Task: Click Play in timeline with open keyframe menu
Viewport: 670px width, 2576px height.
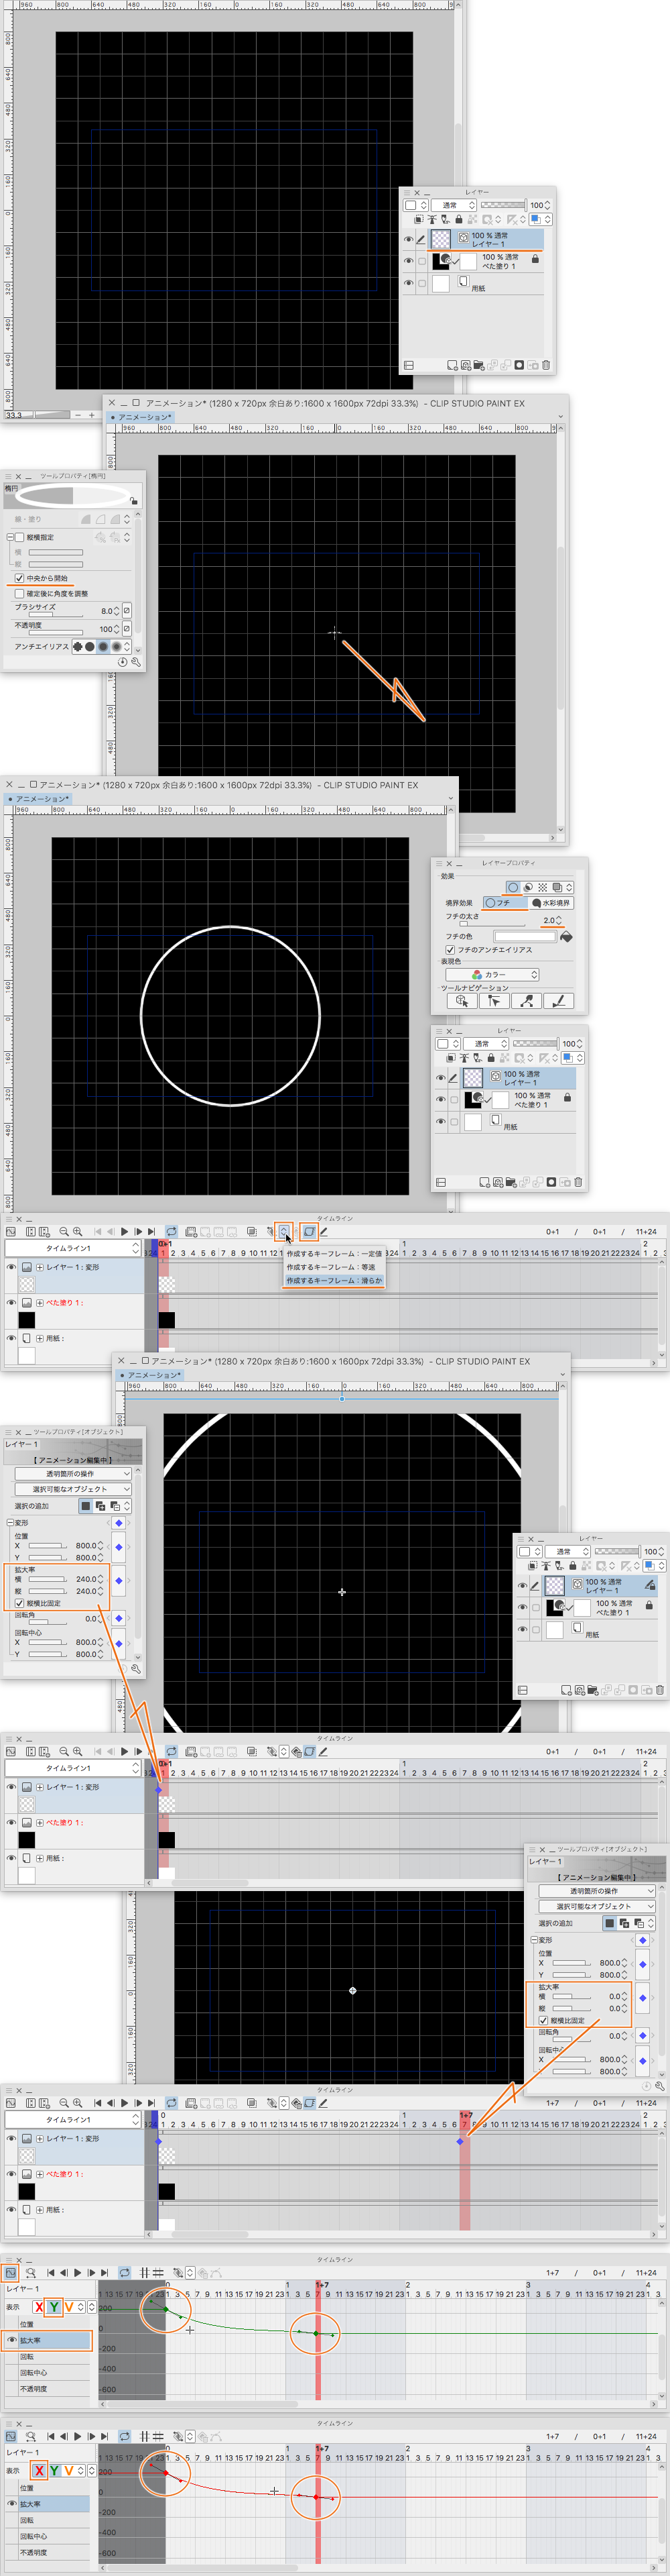Action: tap(125, 1232)
